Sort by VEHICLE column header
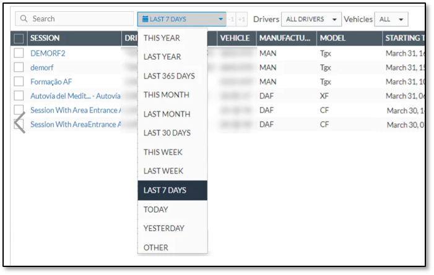 237,38
